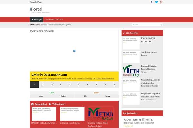Click the Metkim İlaç sidebar thumbnail
The width and height of the screenshot is (193, 128).
(131, 71)
